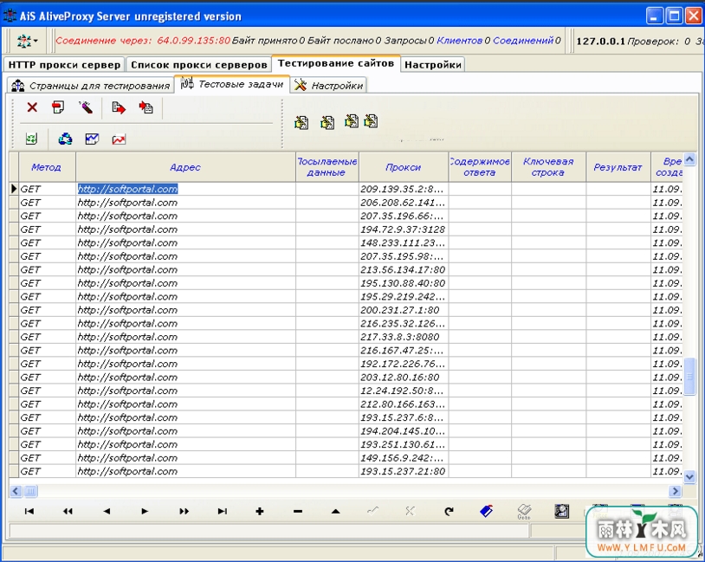Viewport: 705px width, 562px height.
Task: Click the blue recycle arrows icon
Action: [65, 139]
